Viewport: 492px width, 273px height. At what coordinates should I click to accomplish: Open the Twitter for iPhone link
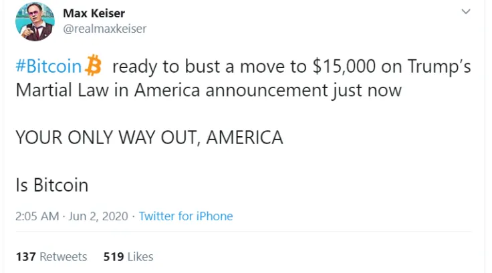point(186,216)
